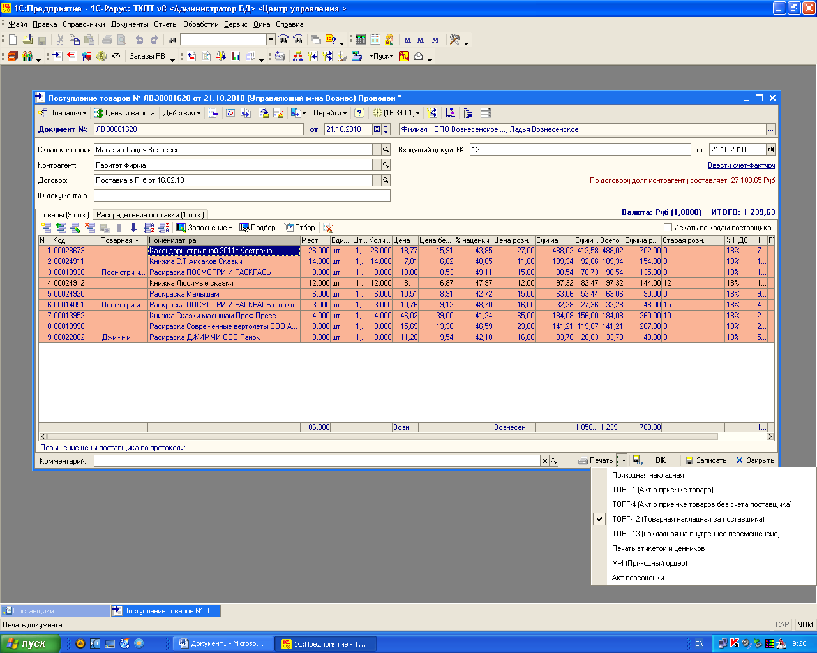Click the document settings list icon
Viewport: 817px width, 653px height.
(486, 113)
